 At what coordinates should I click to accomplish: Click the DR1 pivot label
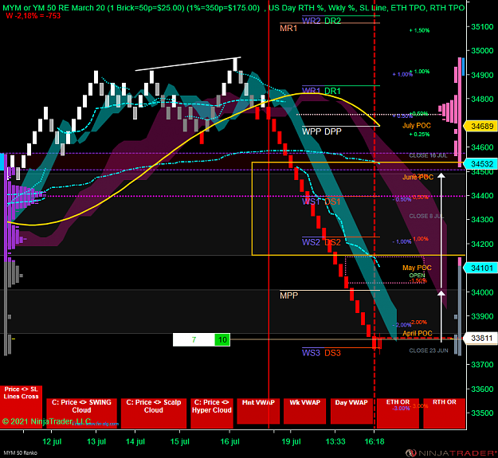332,91
